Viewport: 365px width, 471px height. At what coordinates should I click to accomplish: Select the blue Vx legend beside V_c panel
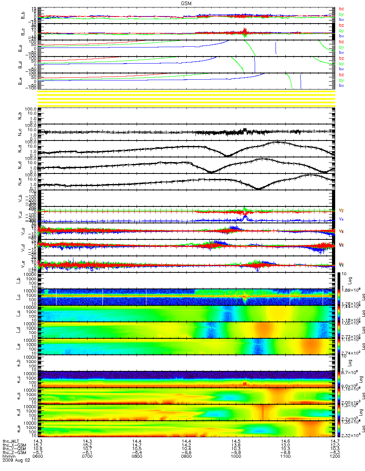pyautogui.click(x=341, y=219)
